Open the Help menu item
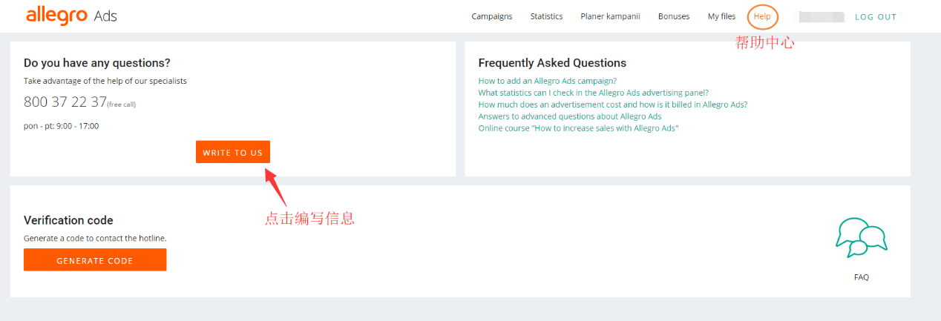The height and width of the screenshot is (321, 941). click(x=762, y=16)
